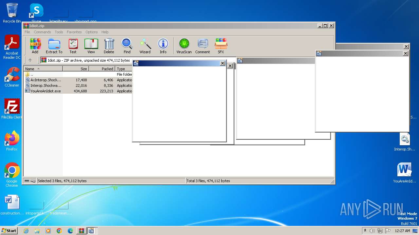Viewport: 419px width, 235px height.
Task: Open Internet Explorer from the taskbar
Action: (x=26, y=231)
